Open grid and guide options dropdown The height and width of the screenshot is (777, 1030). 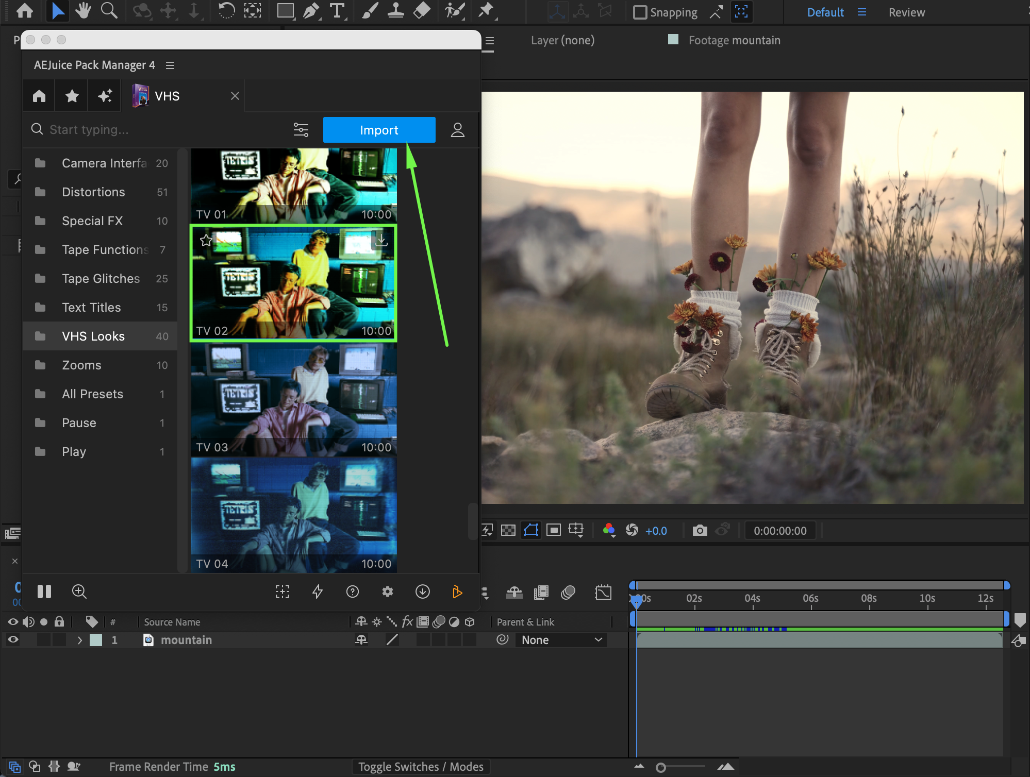[576, 530]
